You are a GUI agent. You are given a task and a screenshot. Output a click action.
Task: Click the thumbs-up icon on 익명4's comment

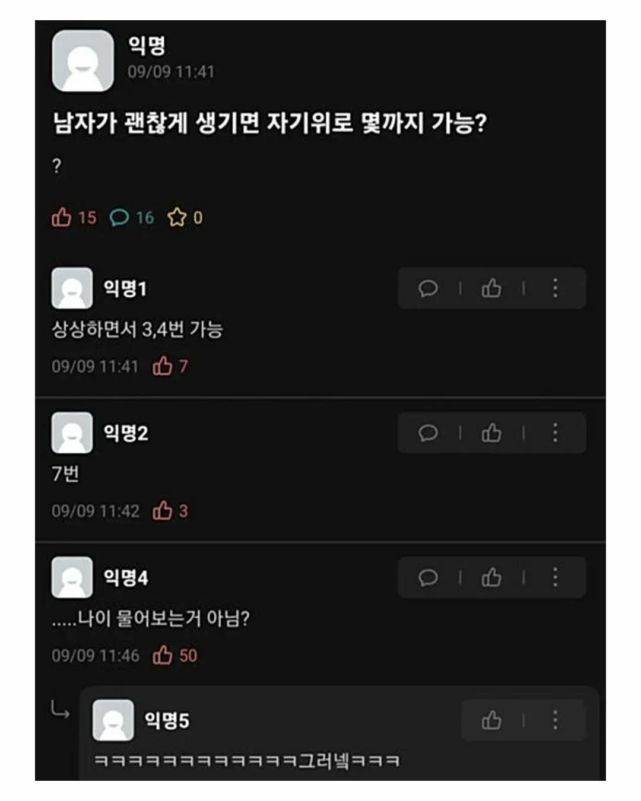pos(491,577)
